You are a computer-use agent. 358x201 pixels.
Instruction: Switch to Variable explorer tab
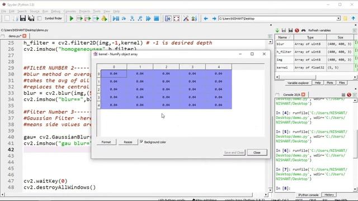[298, 83]
